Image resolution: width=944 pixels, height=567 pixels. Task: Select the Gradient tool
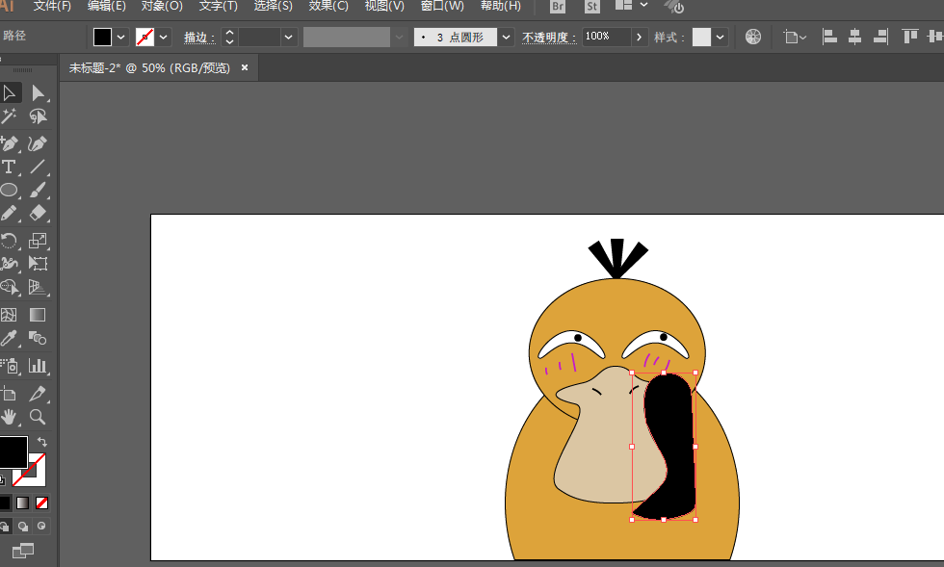tap(38, 315)
